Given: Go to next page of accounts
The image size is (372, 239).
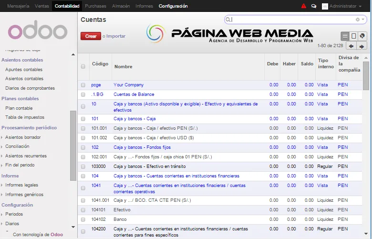Looking at the screenshot, I should click(362, 46).
